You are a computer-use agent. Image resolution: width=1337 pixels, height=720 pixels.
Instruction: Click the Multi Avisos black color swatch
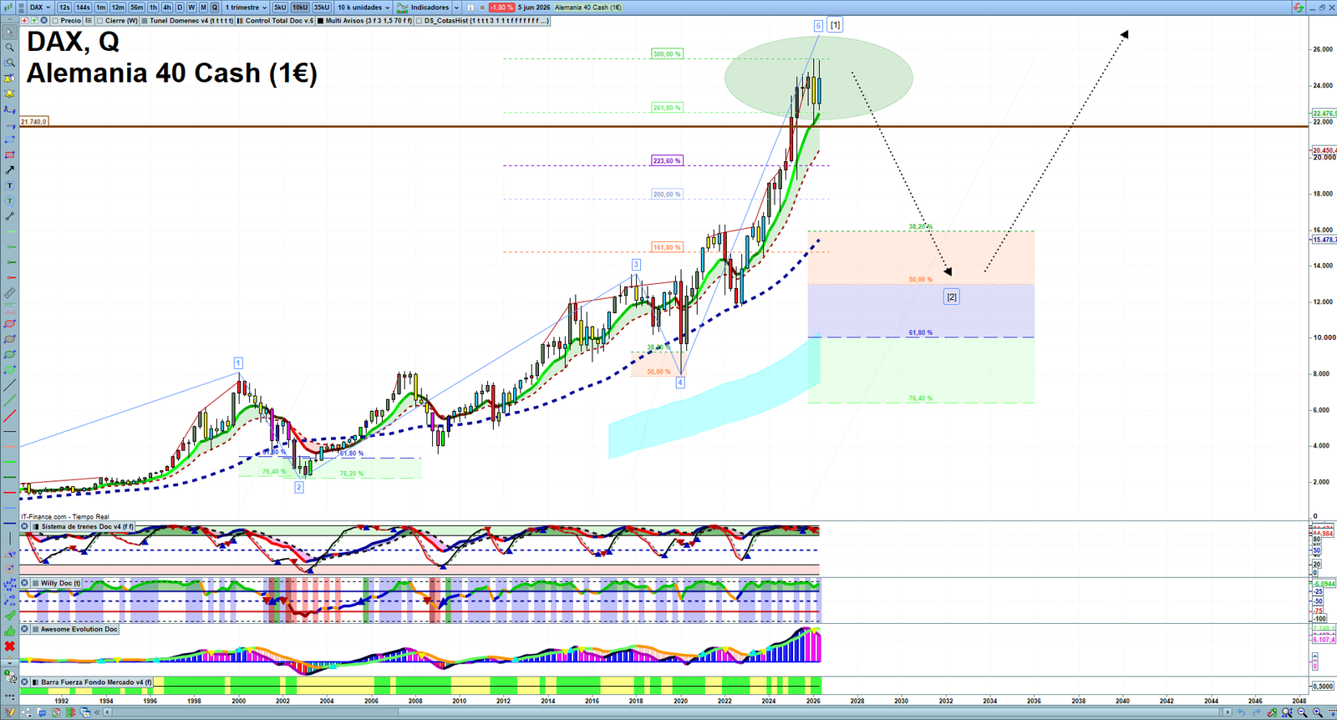(320, 20)
